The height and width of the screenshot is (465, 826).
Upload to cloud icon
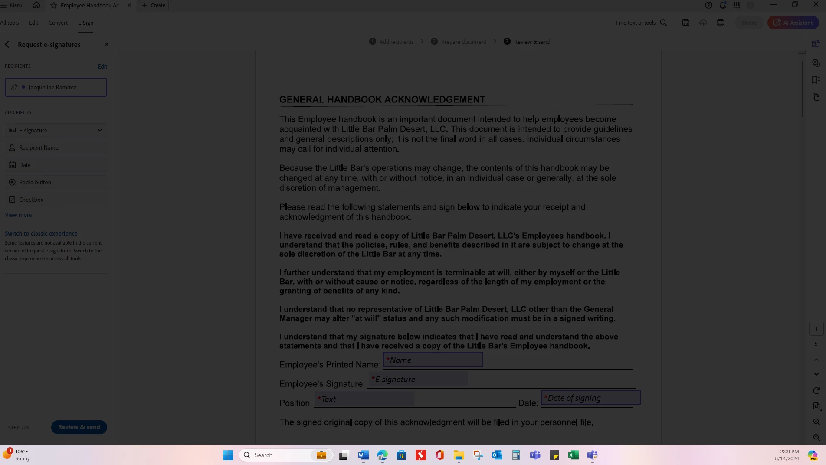703,23
